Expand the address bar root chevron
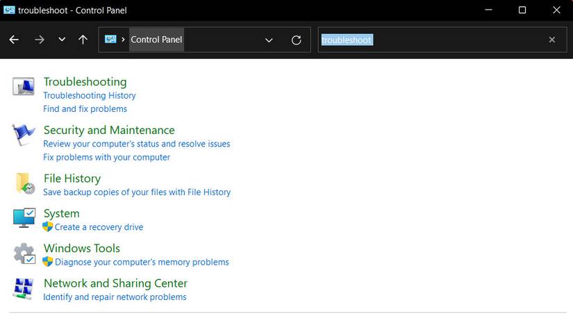 123,40
